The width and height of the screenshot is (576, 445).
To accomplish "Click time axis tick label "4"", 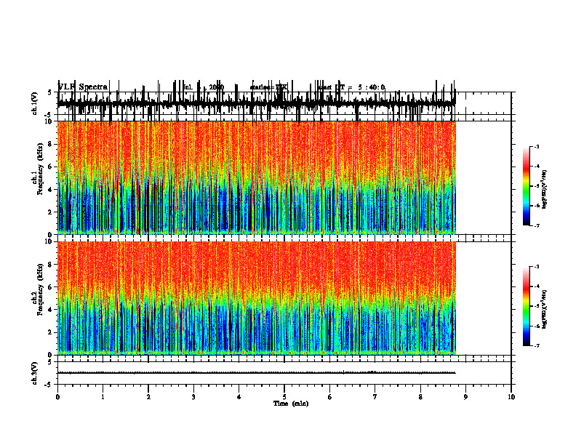I will click(x=239, y=397).
